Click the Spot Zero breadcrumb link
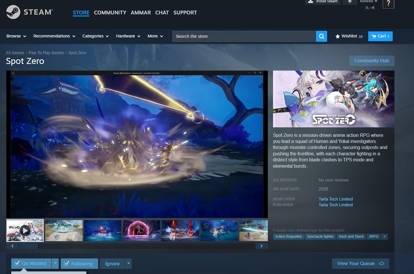This screenshot has width=414, height=274. tap(77, 53)
